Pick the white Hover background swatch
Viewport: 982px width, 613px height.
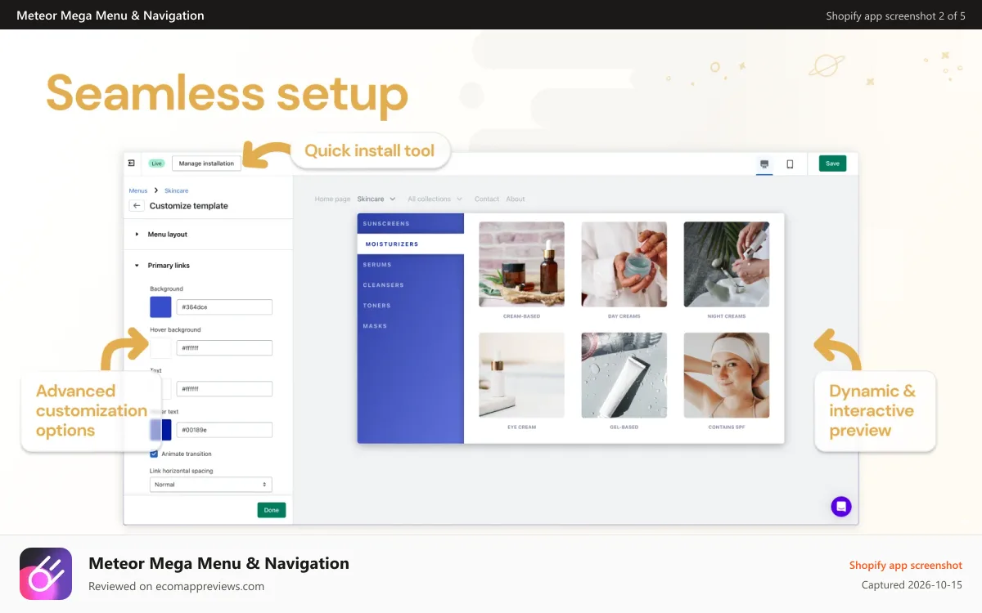160,348
